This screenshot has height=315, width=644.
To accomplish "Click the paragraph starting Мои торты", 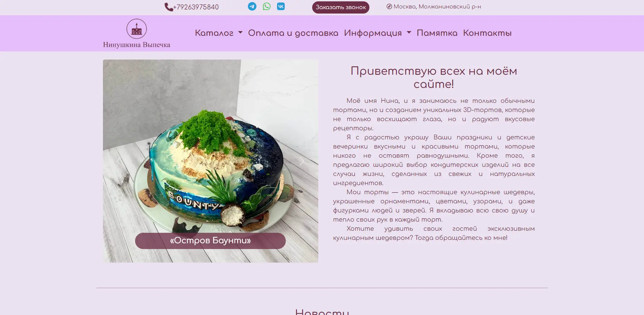I will (x=434, y=206).
